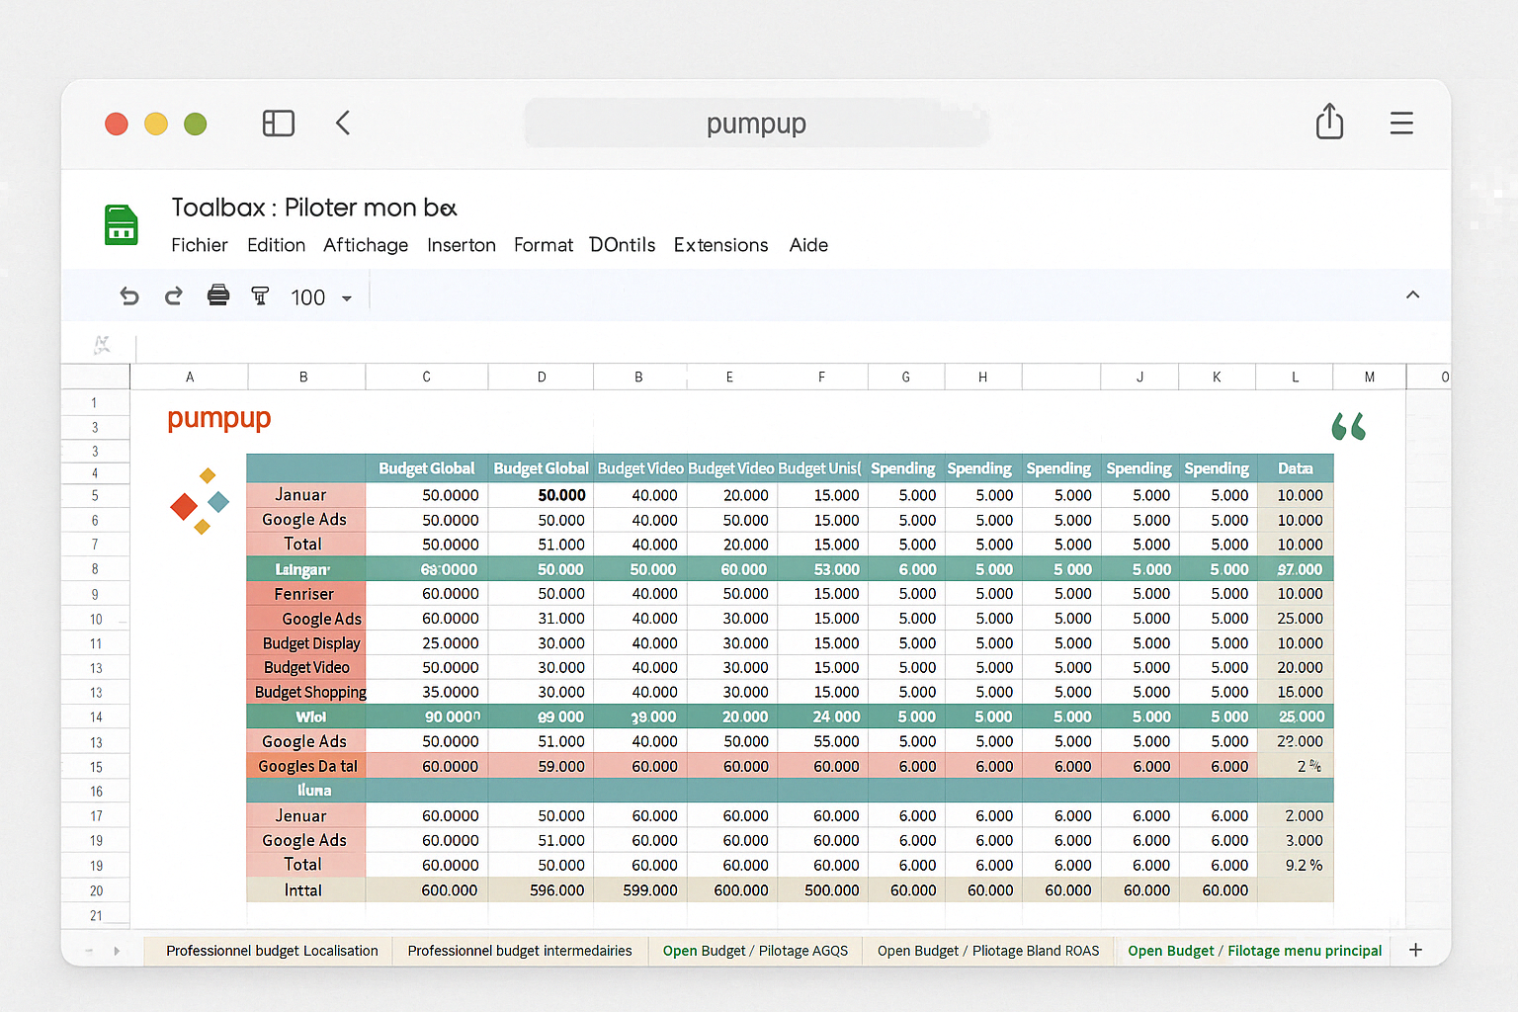Screen dimensions: 1518x1012
Task: Show next sheet tabs with right arrow
Action: (117, 951)
